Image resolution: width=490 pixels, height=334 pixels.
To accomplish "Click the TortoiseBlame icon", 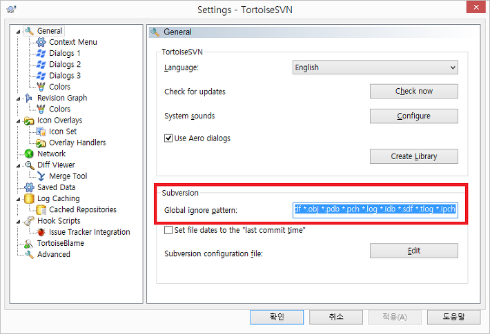I will click(29, 244).
